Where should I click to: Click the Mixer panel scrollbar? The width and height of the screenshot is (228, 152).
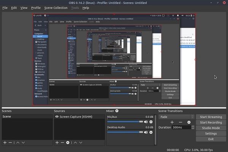pos(155,130)
